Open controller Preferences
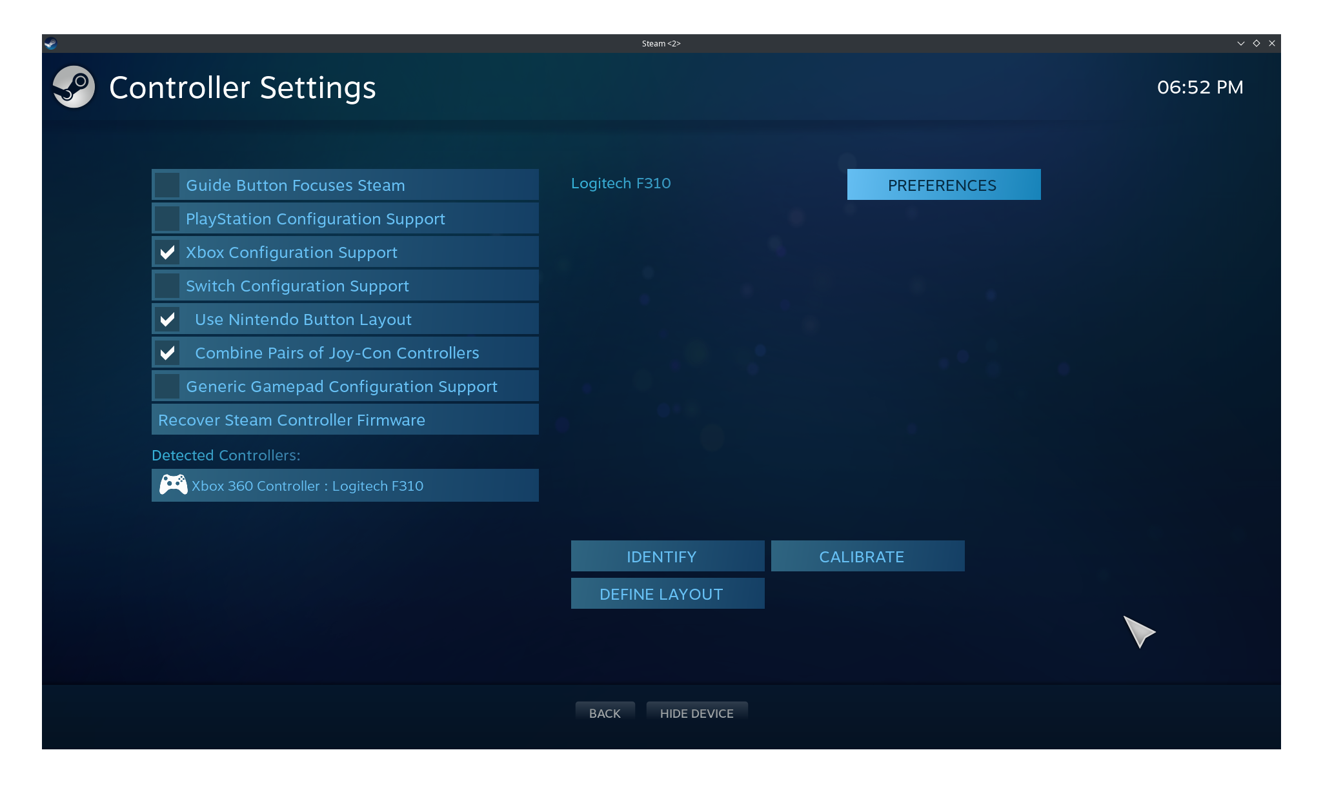Image resolution: width=1323 pixels, height=799 pixels. (x=943, y=185)
